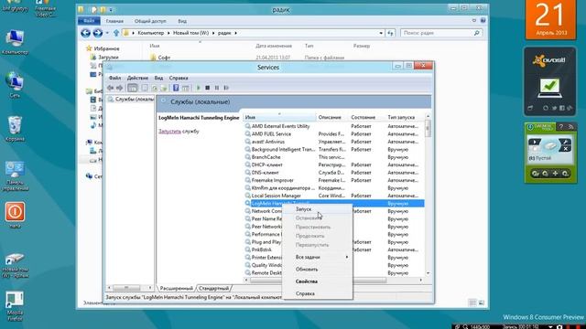Click the blue Help toolbar icon in Services
The width and height of the screenshot is (586, 329).
176,88
